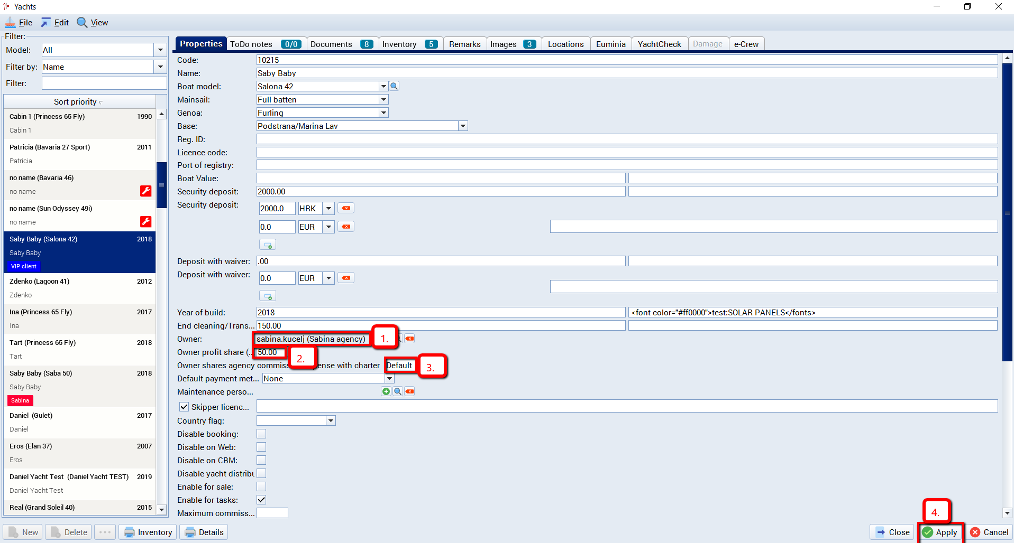The image size is (1014, 543).
Task: Expand the Boat model dropdown
Action: coord(383,86)
